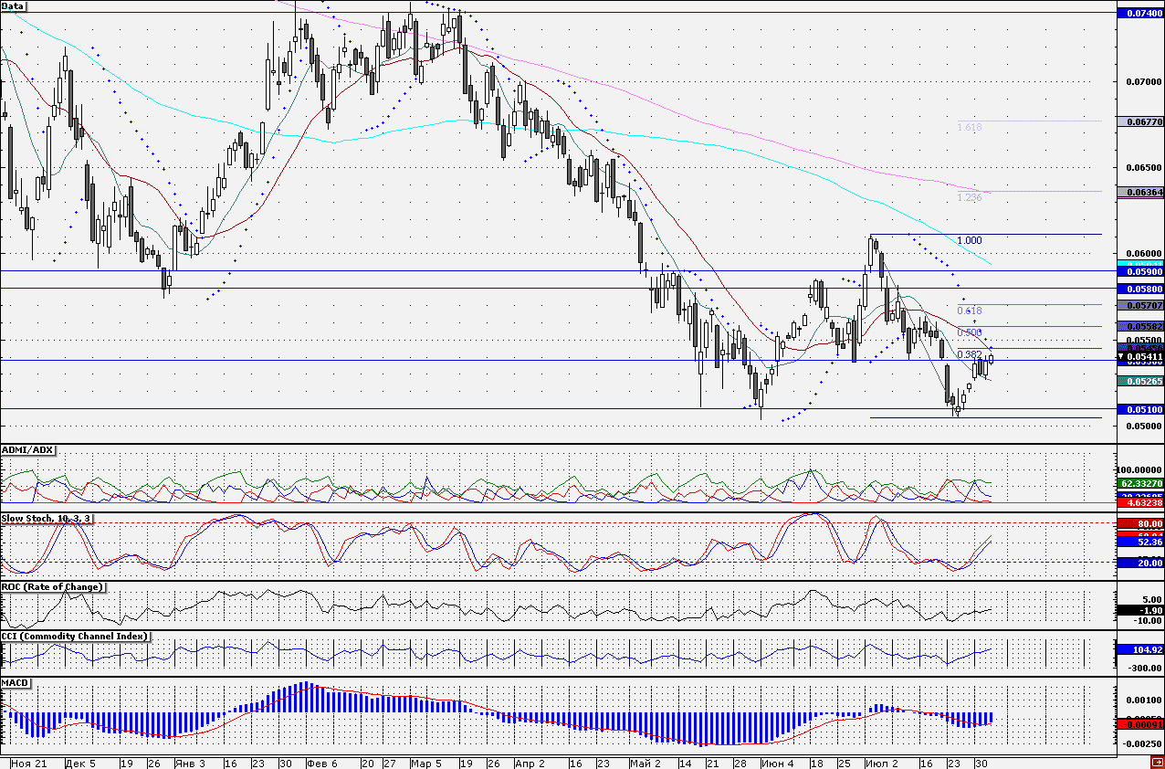1165x769 pixels.
Task: Click the ROC (Rate of Change) label
Action: [x=52, y=587]
